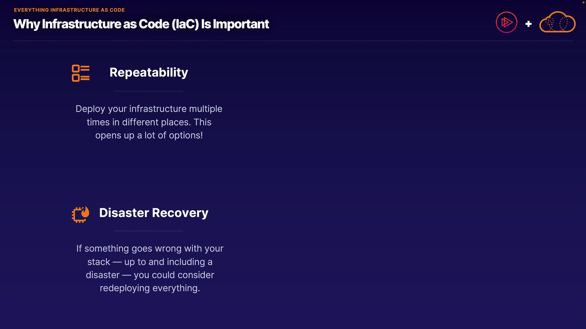
Task: Click the 'times in different places. This' line
Action: coord(149,122)
